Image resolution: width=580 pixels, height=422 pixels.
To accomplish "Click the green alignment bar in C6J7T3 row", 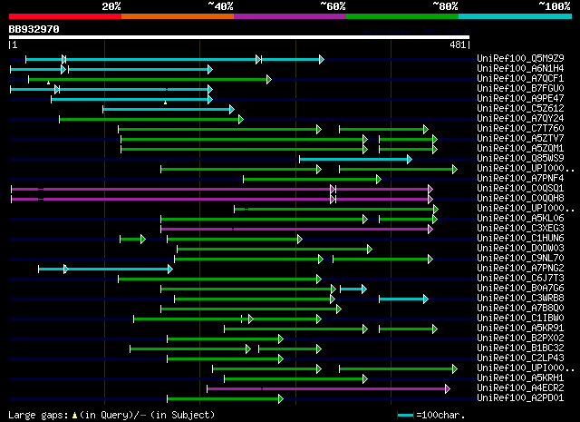I will point(219,280).
